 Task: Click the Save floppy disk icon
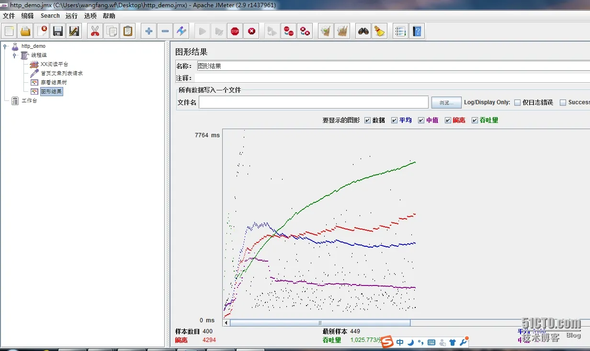coord(58,31)
